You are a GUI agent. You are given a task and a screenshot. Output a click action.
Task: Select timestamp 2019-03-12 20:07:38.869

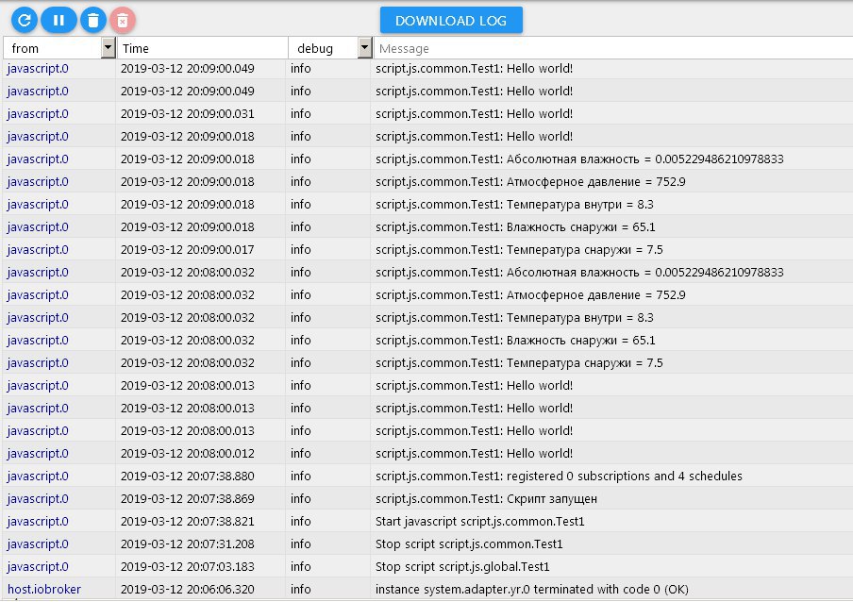click(187, 498)
